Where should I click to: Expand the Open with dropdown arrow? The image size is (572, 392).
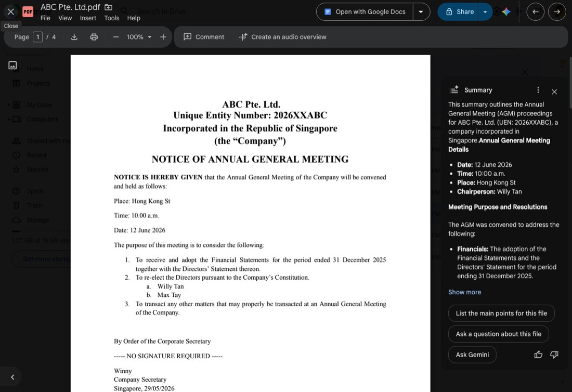(421, 11)
